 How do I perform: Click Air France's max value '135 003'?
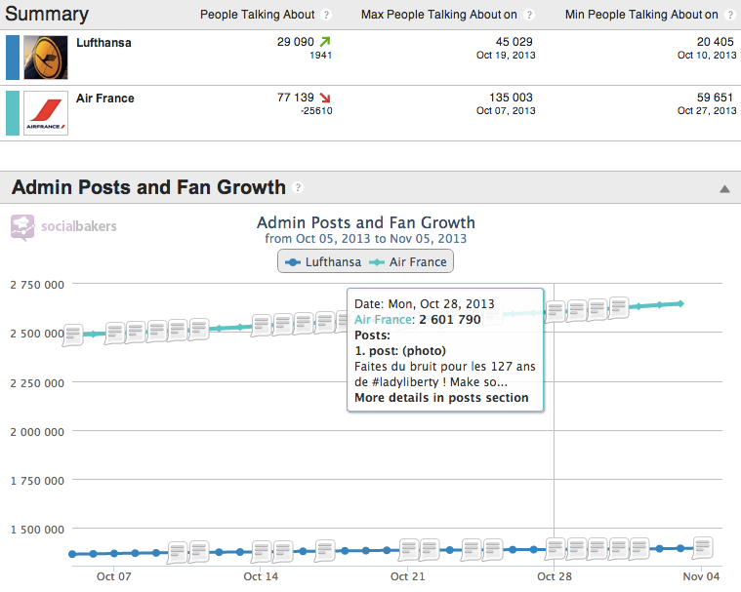511,98
